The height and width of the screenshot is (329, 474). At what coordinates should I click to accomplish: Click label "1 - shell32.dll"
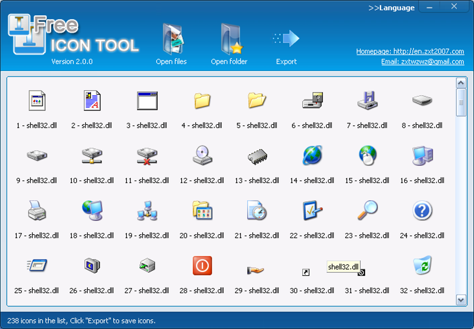[x=37, y=125]
